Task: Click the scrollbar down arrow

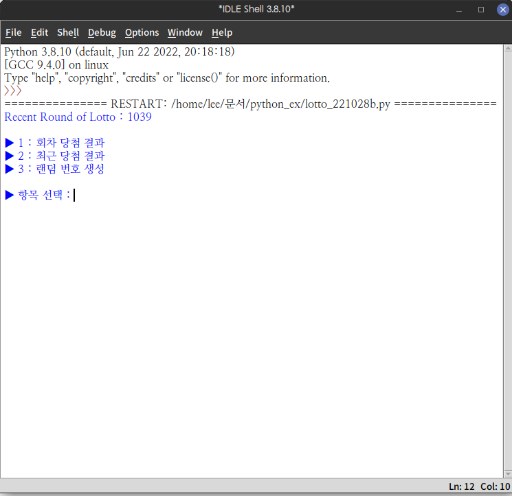Action: click(508, 474)
